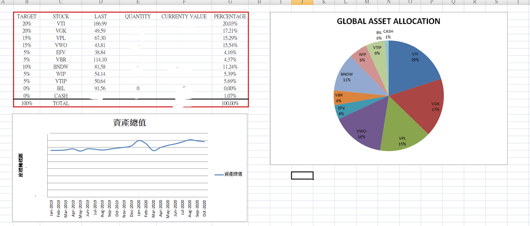Click the Jan-2020 axis label
530x226 pixels.
click(139, 208)
